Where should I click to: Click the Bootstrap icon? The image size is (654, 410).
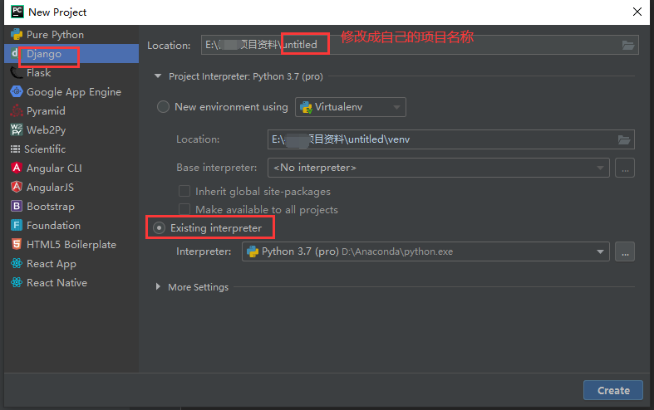point(17,207)
